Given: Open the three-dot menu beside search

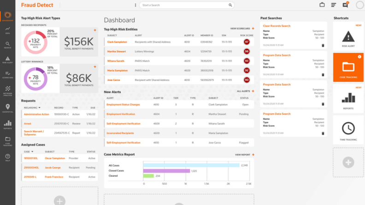Looking at the screenshot, I should 135,6.
